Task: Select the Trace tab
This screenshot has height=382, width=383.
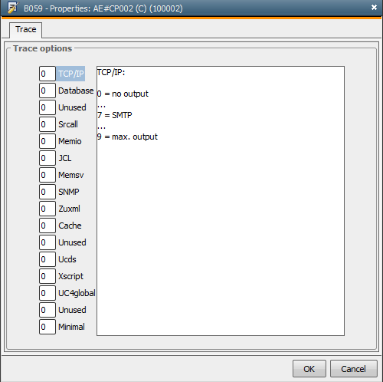Action: [25, 29]
